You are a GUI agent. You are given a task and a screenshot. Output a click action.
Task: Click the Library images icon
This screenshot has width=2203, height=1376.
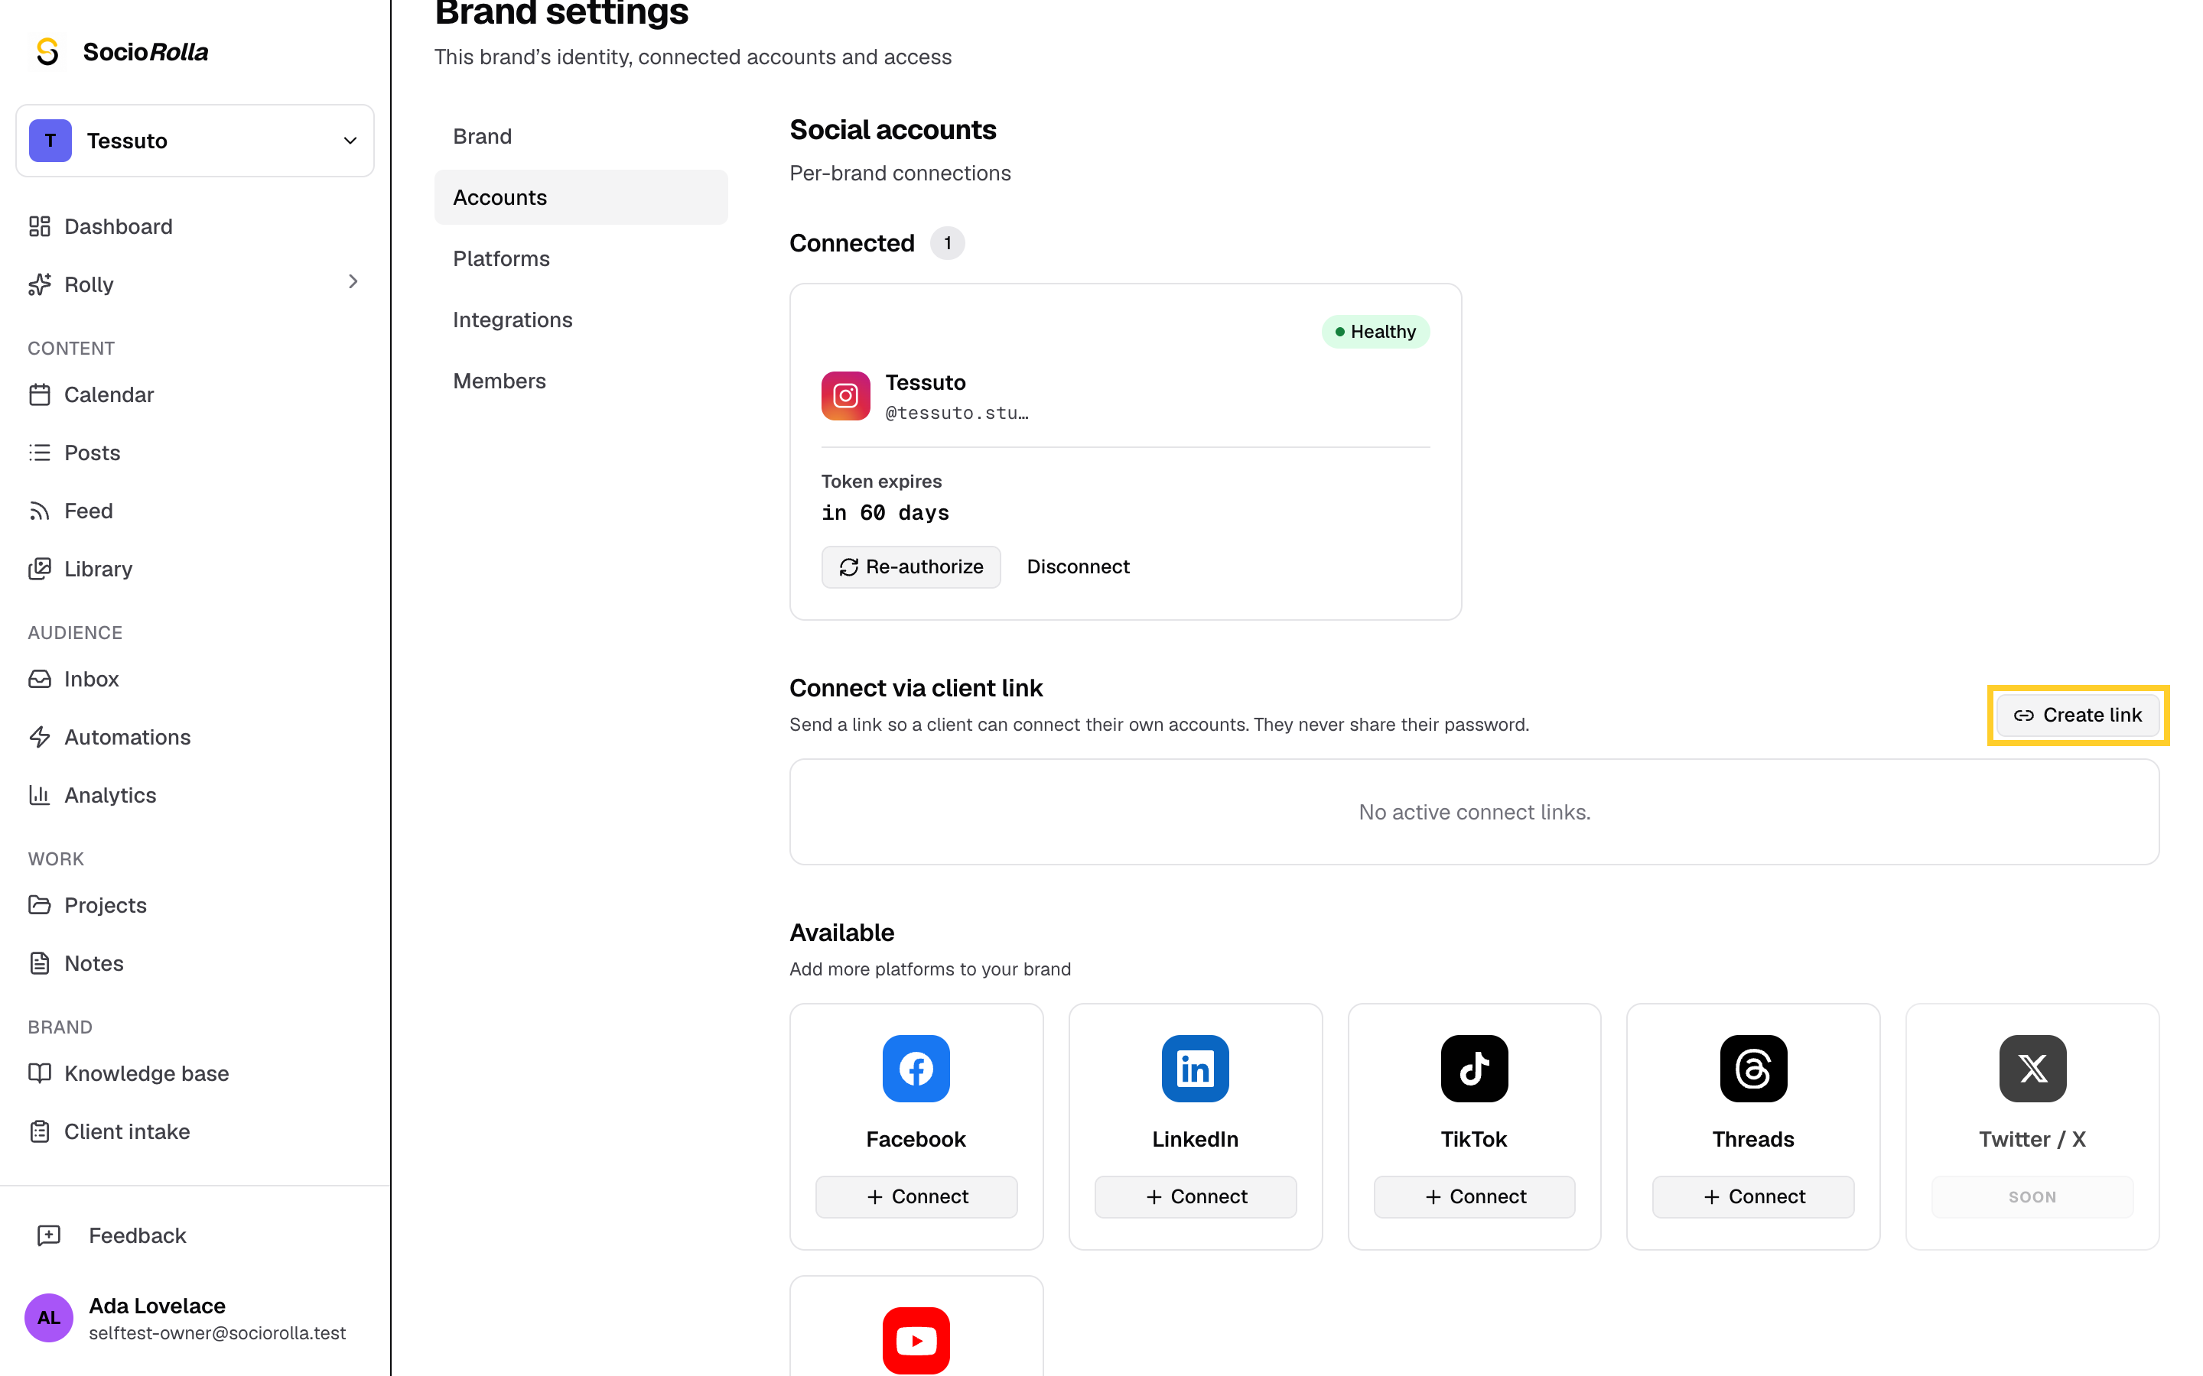point(39,569)
